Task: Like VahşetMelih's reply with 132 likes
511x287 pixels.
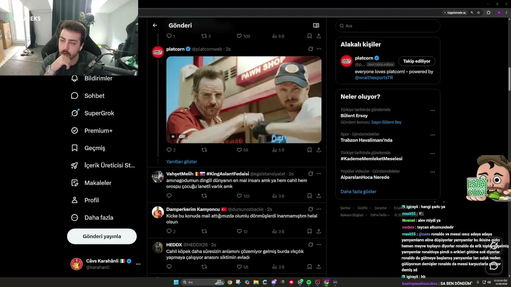Action: pyautogui.click(x=244, y=196)
